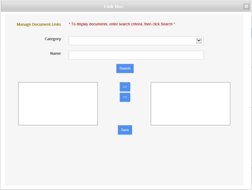Click the Category field label
The height and width of the screenshot is (190, 252).
click(53, 39)
